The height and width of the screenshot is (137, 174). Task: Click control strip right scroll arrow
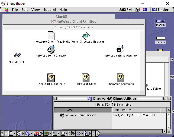(x=93, y=133)
